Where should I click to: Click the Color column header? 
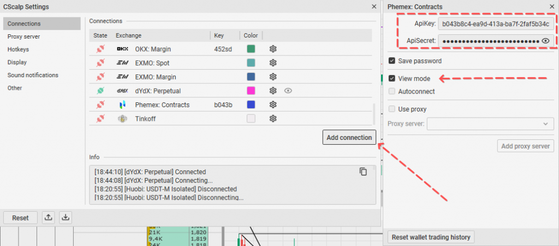(251, 35)
